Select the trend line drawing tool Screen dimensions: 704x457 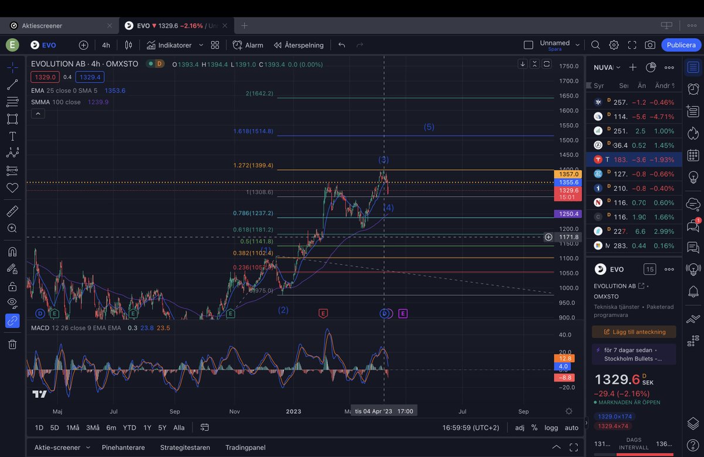tap(12, 85)
